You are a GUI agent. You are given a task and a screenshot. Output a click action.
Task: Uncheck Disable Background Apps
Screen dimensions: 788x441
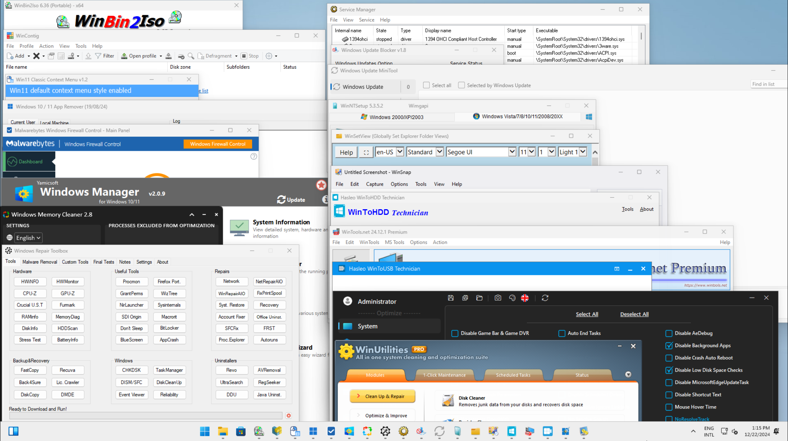click(x=669, y=345)
